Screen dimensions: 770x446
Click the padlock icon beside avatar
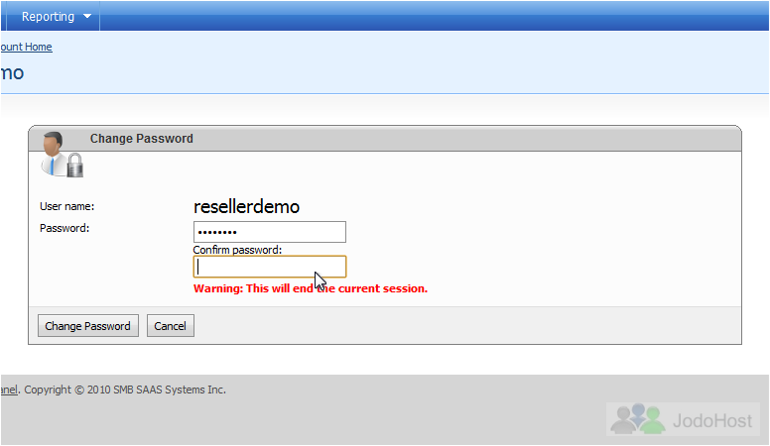74,166
